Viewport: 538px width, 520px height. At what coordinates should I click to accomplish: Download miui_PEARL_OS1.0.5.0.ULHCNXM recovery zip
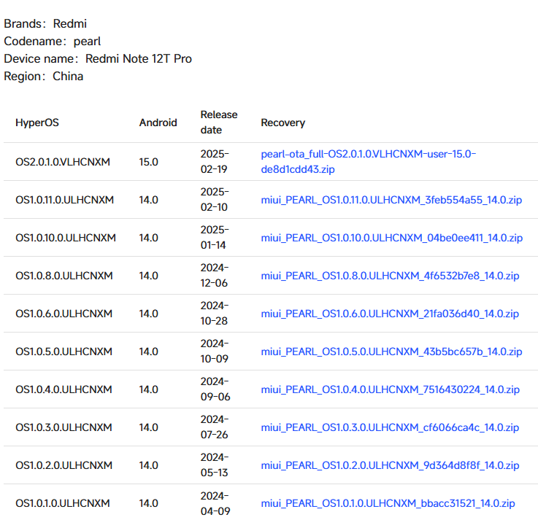[x=391, y=352]
